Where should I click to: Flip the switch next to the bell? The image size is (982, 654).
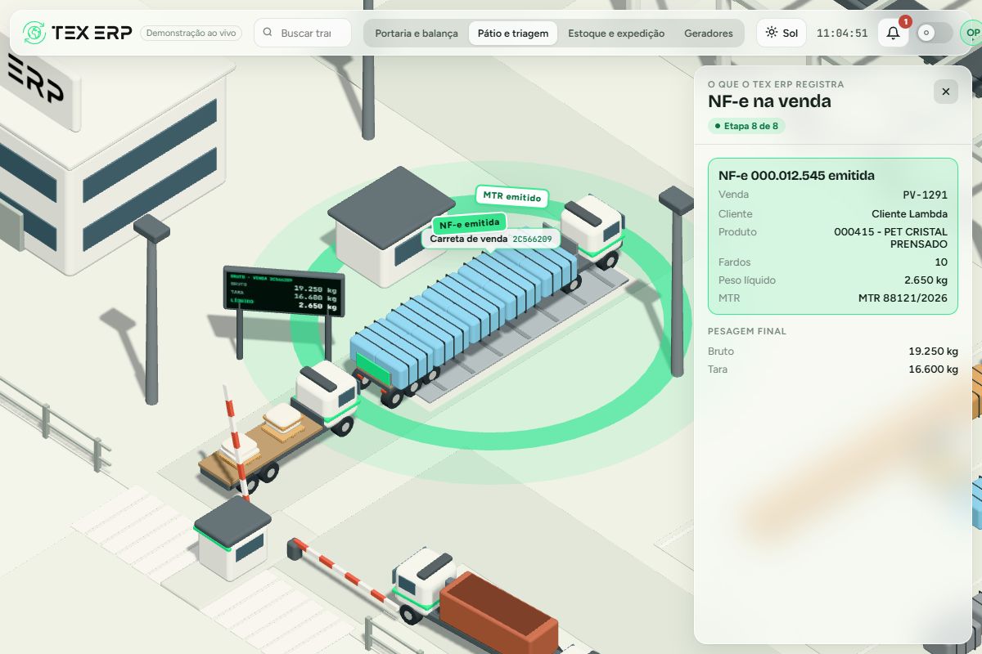934,33
